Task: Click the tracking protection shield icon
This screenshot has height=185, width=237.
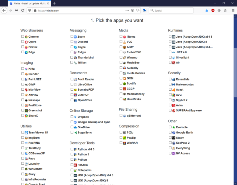Action: tap(30, 10)
